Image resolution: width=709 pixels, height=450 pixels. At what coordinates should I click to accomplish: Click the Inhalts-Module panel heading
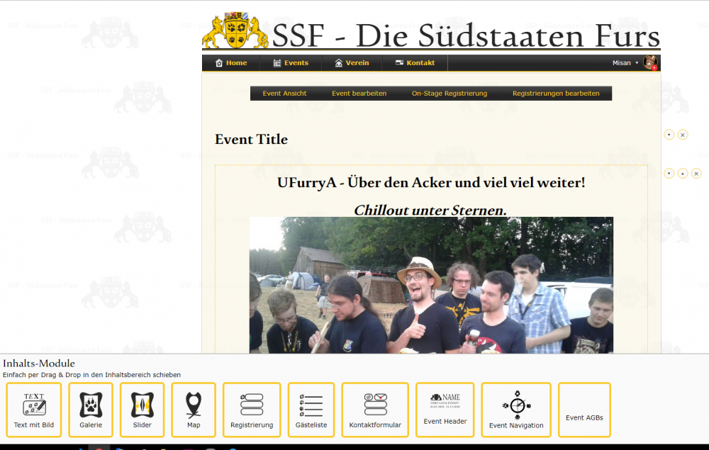point(39,364)
